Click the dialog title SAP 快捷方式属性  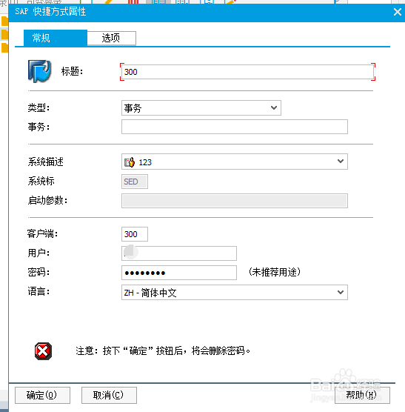(x=50, y=12)
